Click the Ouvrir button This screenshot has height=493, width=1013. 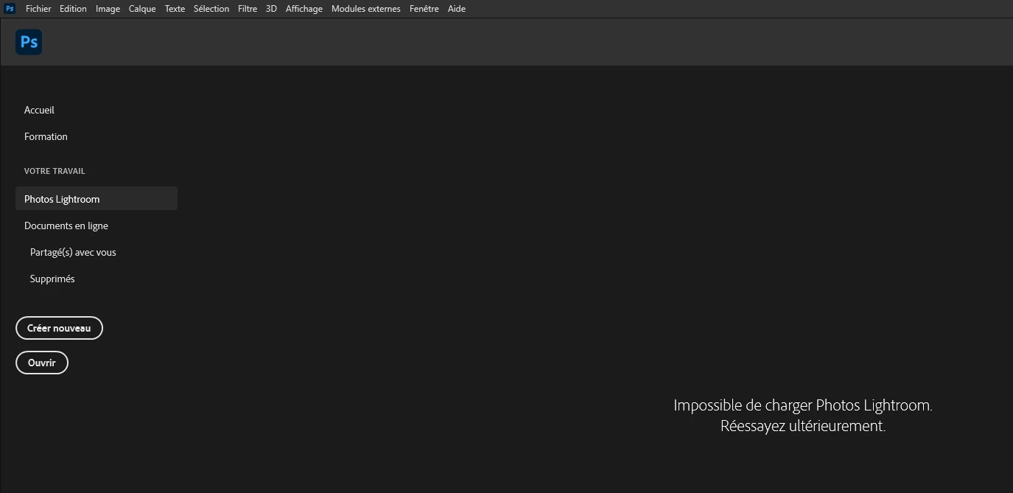point(42,363)
